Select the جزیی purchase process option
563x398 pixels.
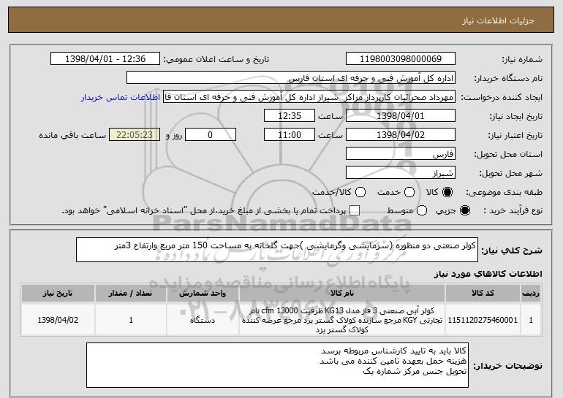click(464, 210)
